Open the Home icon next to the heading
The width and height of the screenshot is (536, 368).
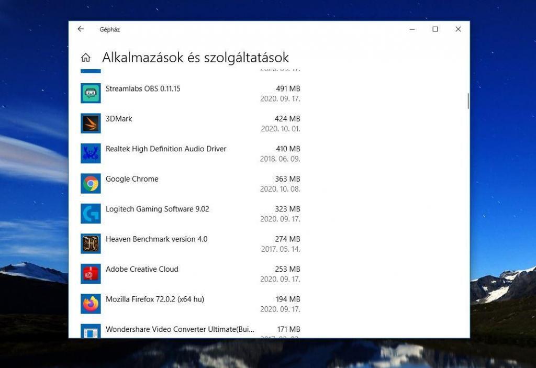tap(86, 58)
